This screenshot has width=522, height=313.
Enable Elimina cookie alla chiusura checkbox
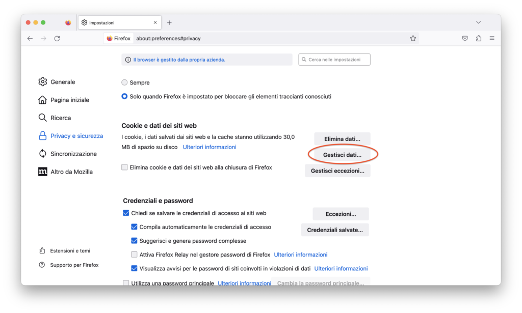[125, 167]
